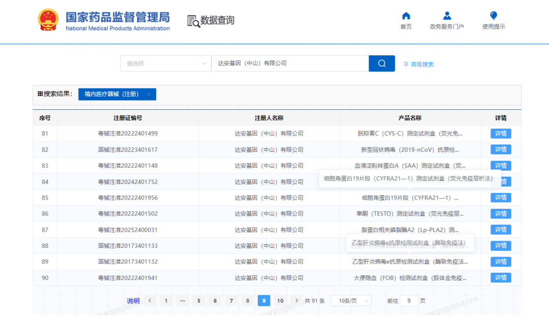Viewport: 549px width, 319px height.
Task: Go to page 1
Action: click(166, 301)
